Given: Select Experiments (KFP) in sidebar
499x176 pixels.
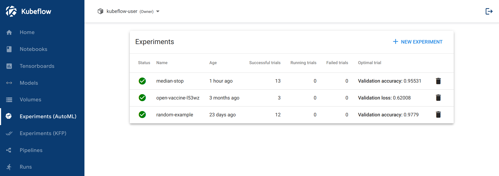Looking at the screenshot, I should point(43,134).
